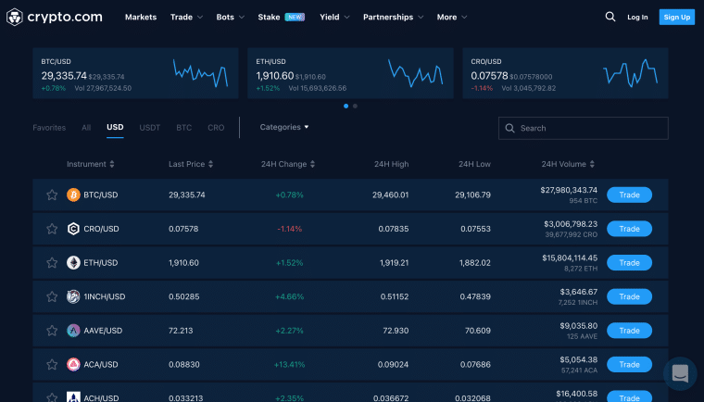Favorite ACH/USD with the star

pyautogui.click(x=52, y=397)
